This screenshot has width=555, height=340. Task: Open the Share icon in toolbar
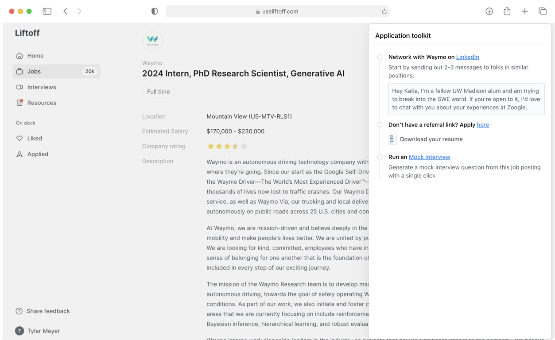coord(507,12)
